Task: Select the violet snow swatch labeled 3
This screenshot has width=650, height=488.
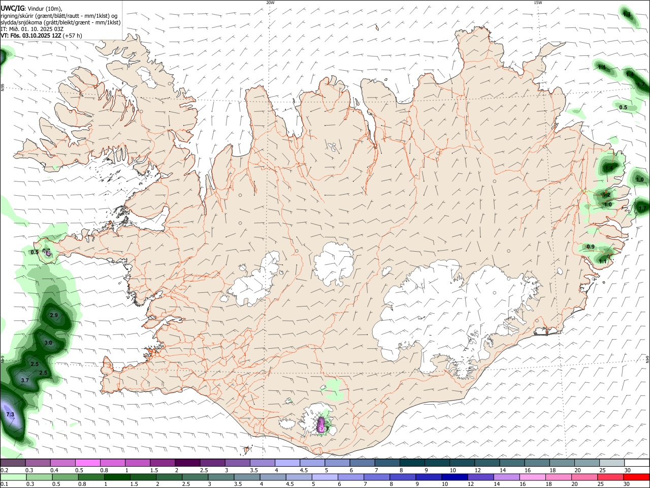Action: 238,463
